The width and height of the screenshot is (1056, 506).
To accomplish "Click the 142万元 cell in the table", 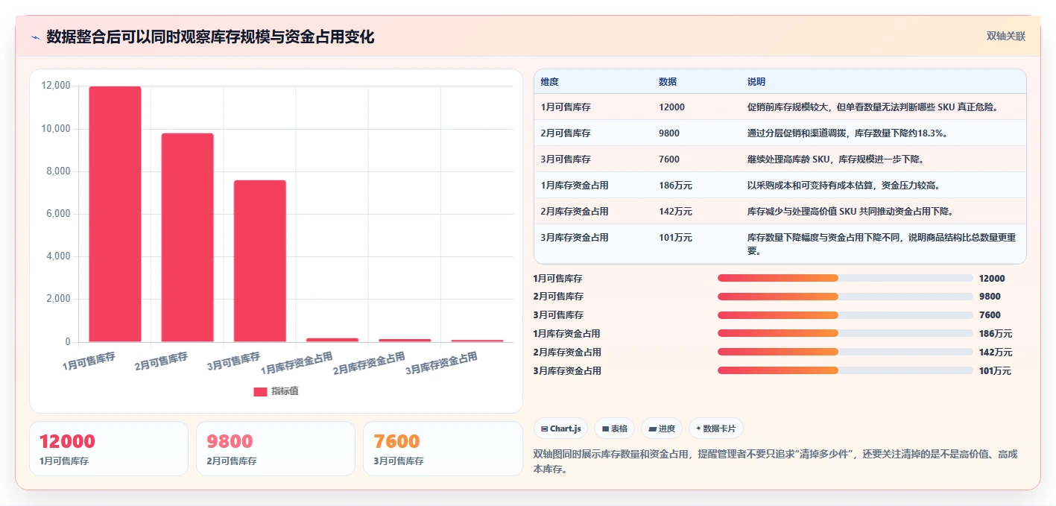I will pyautogui.click(x=675, y=212).
